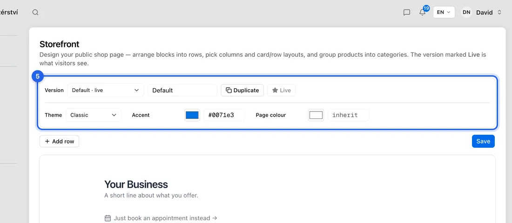This screenshot has height=223, width=512.
Task: Click the DN user avatar
Action: pyautogui.click(x=466, y=13)
